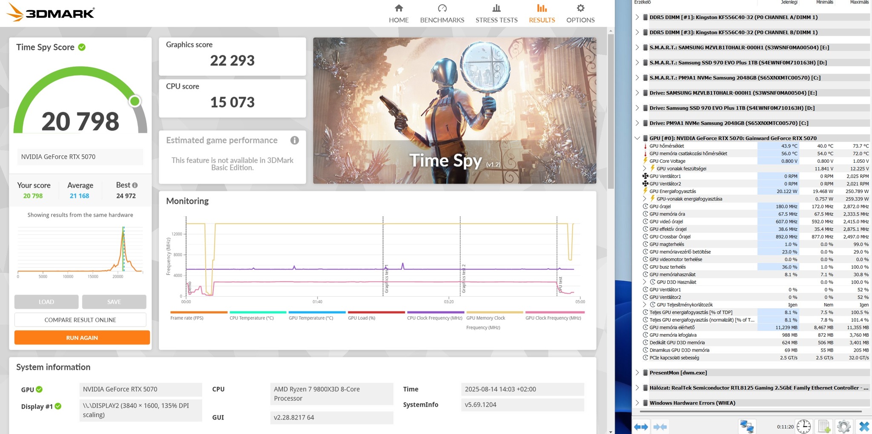Screen dimensions: 872x434
Task: Click the orange RUN AGAIN button
Action: click(82, 338)
